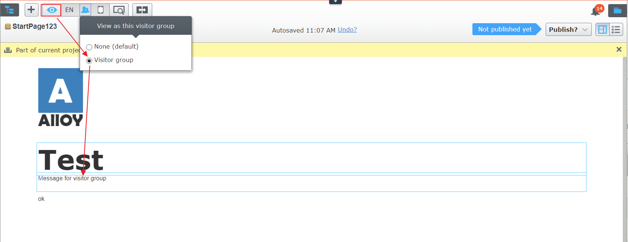
Task: Click the preview magnifier icon
Action: (119, 10)
